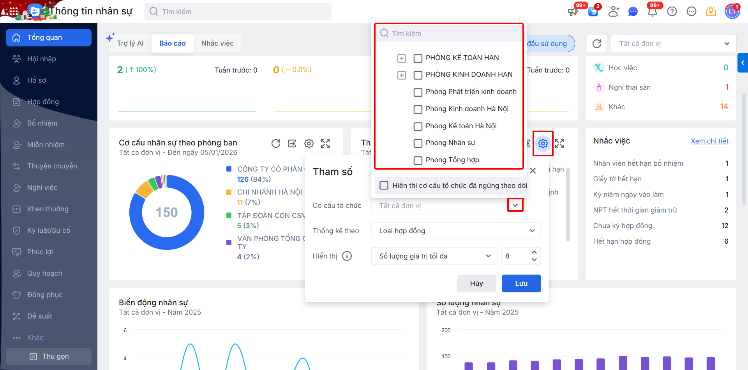Click the orange CHI NHÁNH HÀ NỘI legend swatch

(229, 192)
